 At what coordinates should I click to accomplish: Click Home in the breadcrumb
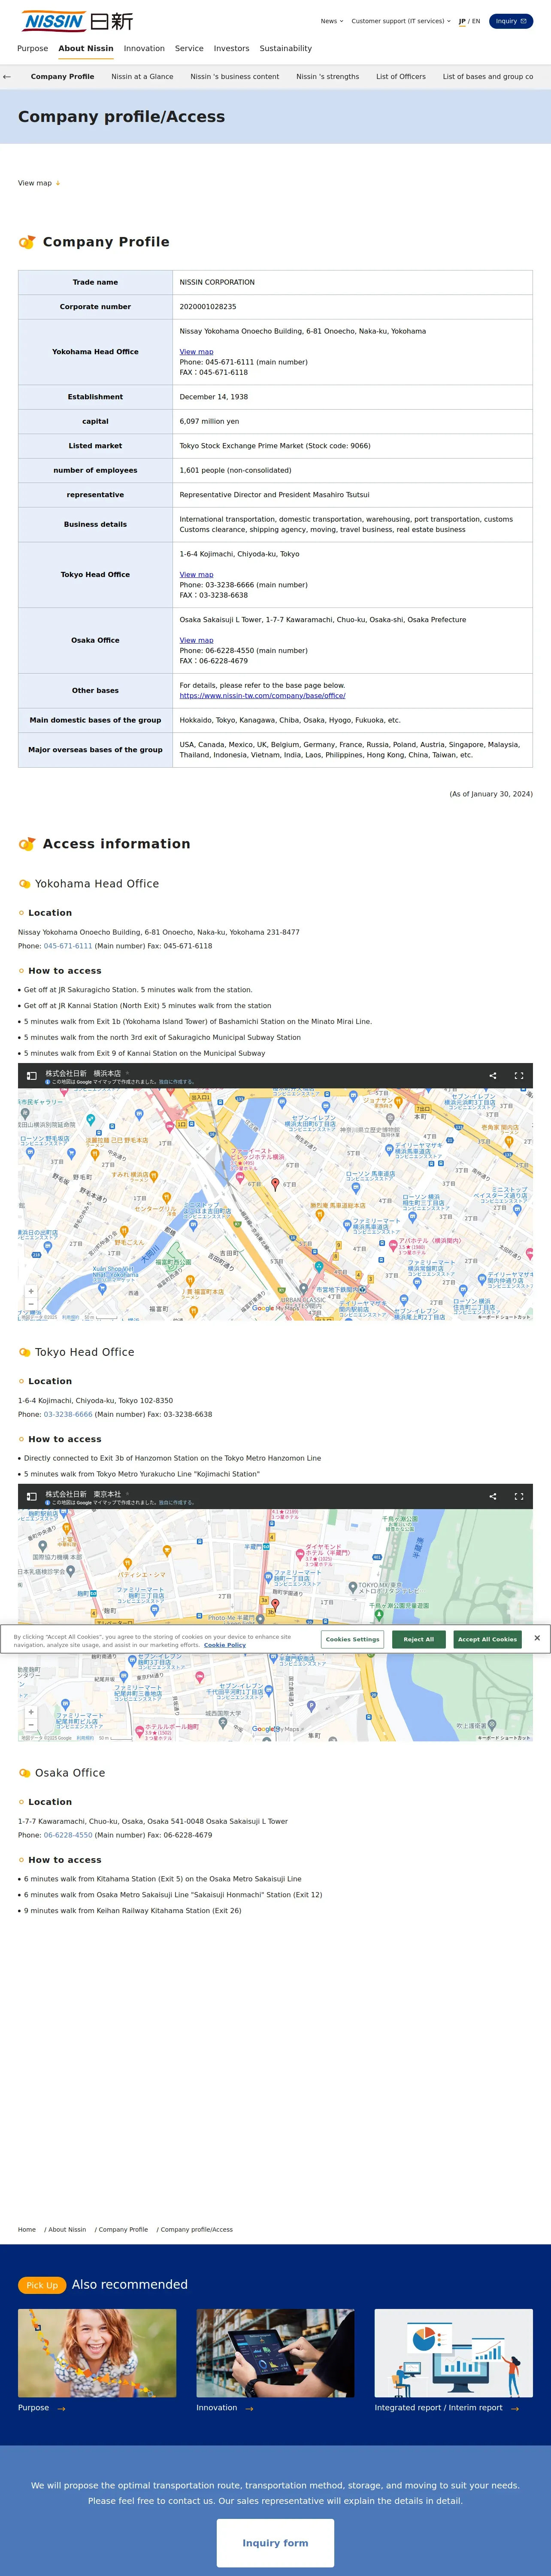click(27, 2229)
